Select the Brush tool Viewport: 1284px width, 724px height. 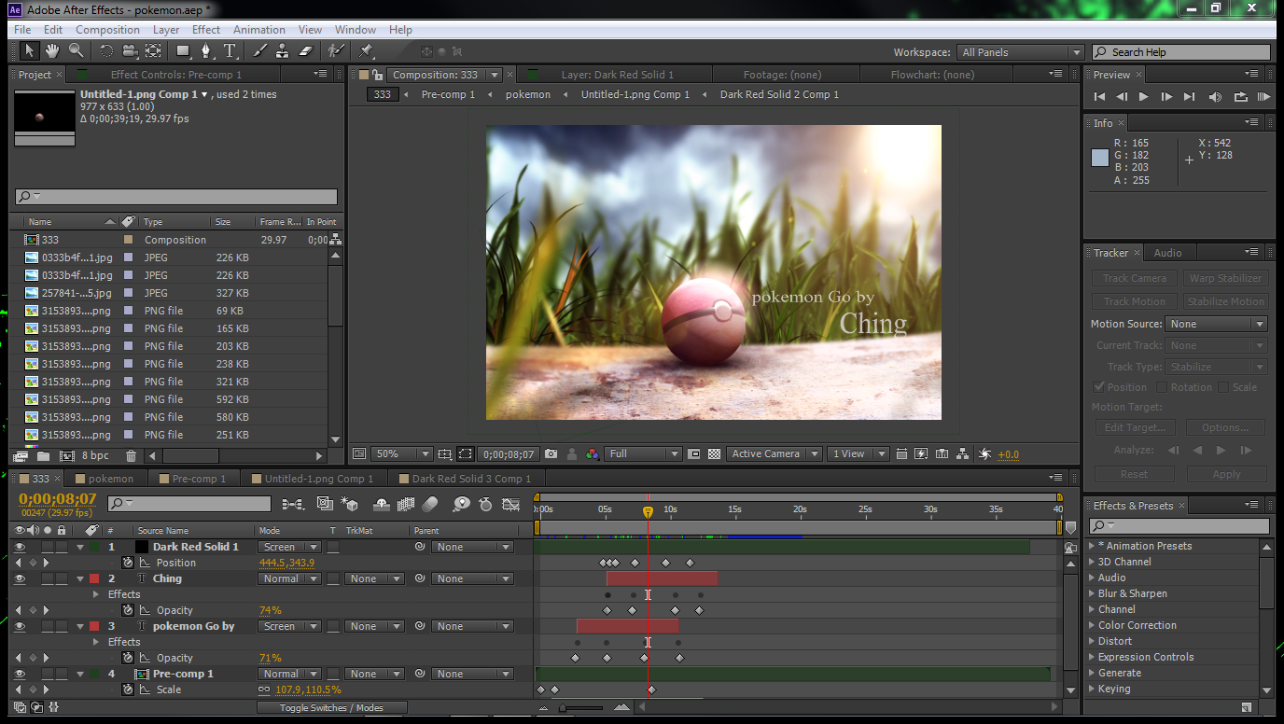pyautogui.click(x=260, y=51)
